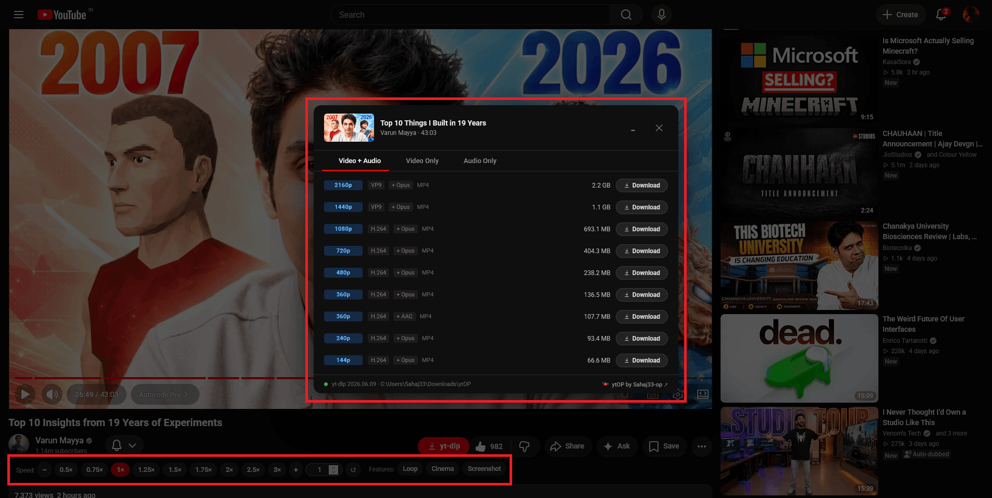Open the ytOP by Sahaj33-op link
992x498 pixels.
[x=635, y=384]
